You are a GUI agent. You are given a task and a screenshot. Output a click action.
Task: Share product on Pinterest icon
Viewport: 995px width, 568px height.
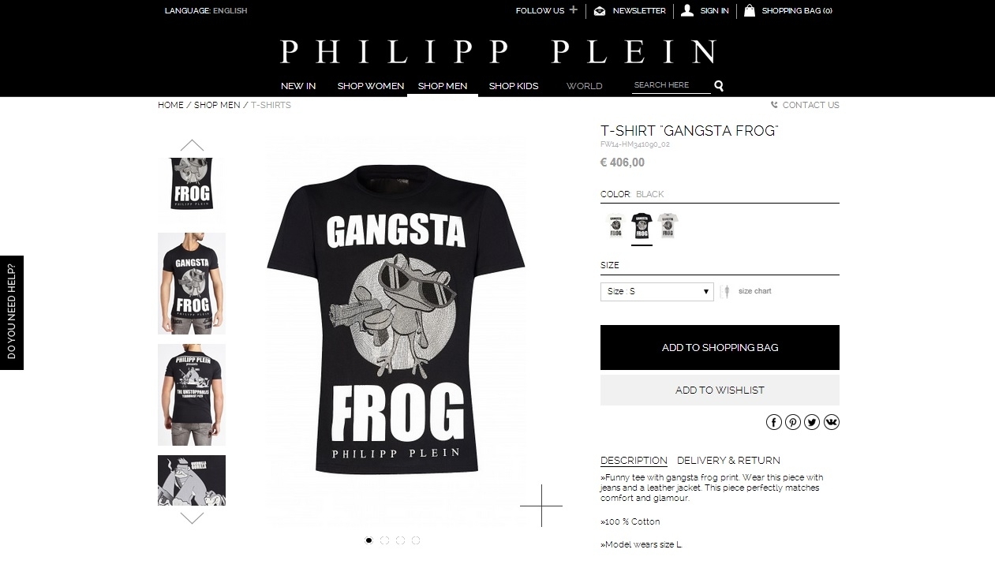tap(793, 422)
